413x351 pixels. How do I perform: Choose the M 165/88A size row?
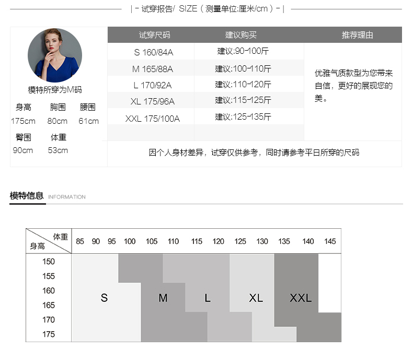pos(152,69)
